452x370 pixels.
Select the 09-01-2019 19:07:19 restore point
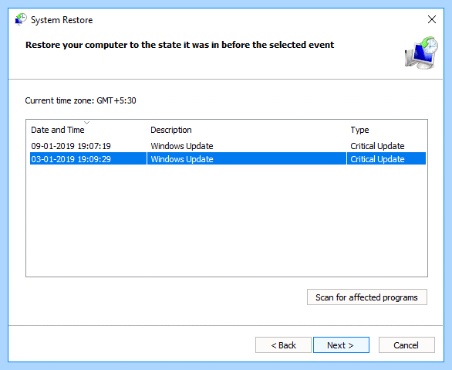(228, 146)
